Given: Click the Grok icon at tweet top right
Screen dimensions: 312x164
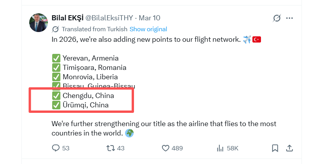Looking at the screenshot, I should 277,18.
